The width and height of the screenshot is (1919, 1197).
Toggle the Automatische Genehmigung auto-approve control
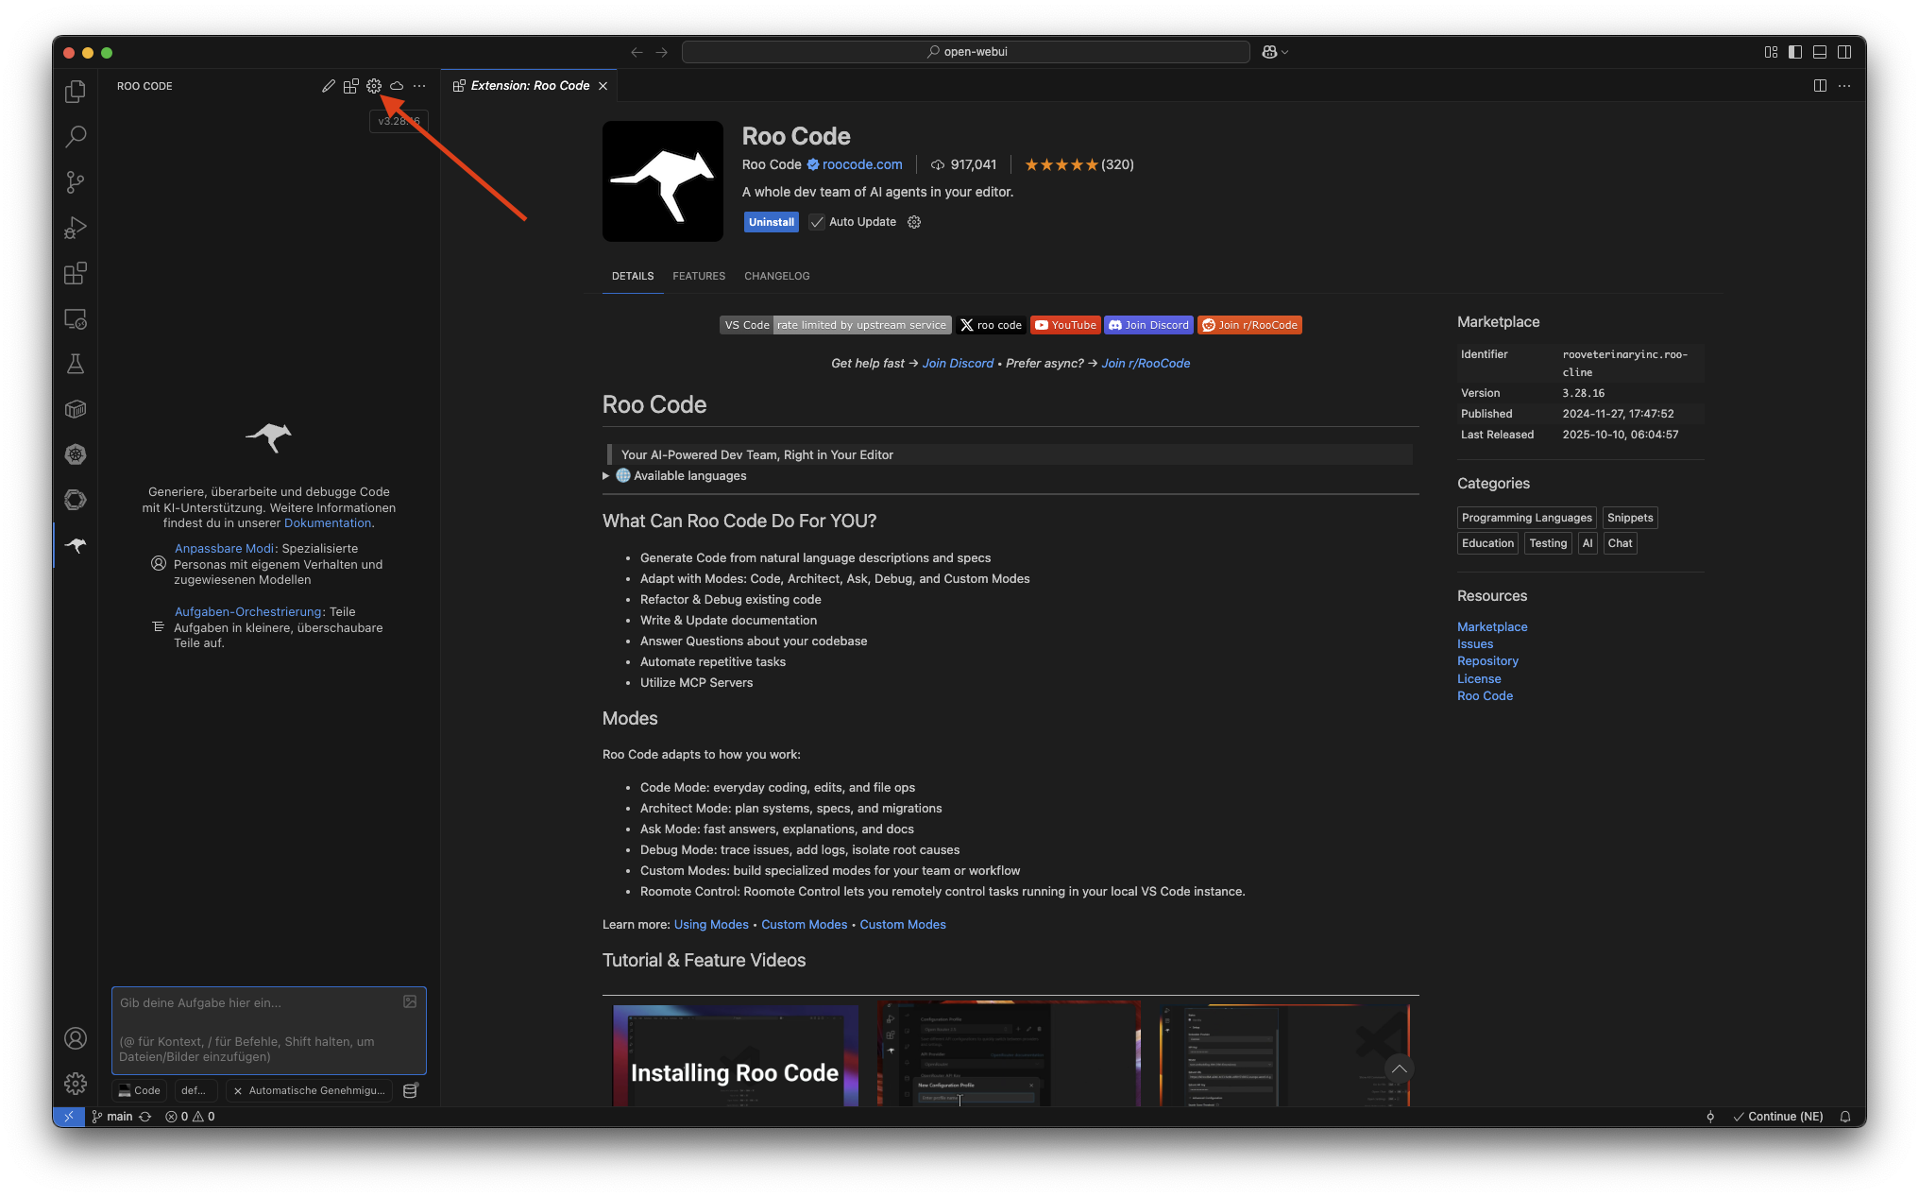click(x=309, y=1090)
